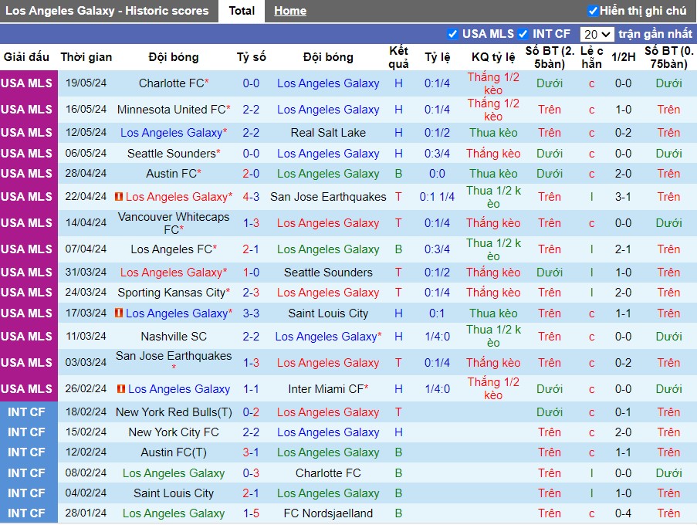Open Seattle Sounders link on 06/05/24 row

tap(171, 154)
